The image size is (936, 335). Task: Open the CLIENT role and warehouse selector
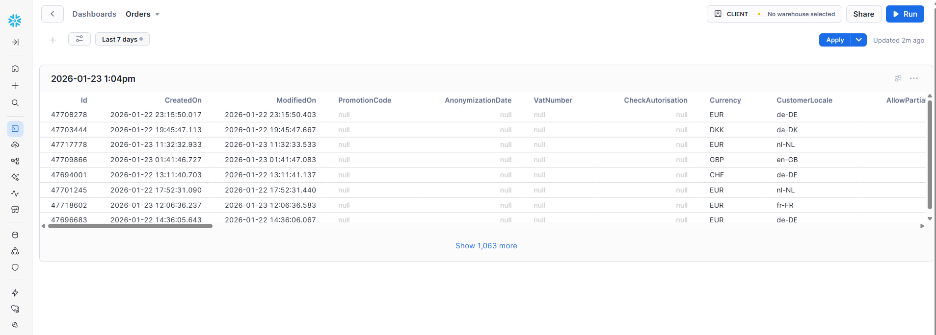(774, 14)
